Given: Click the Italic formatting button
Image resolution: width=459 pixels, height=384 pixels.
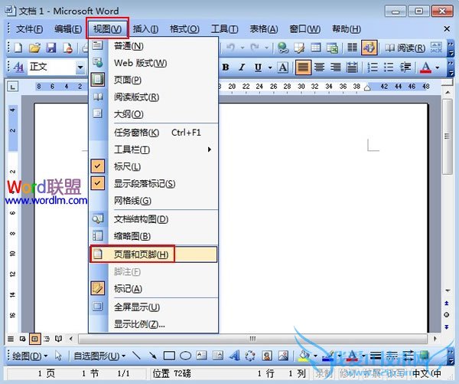Looking at the screenshot, I should [x=242, y=67].
